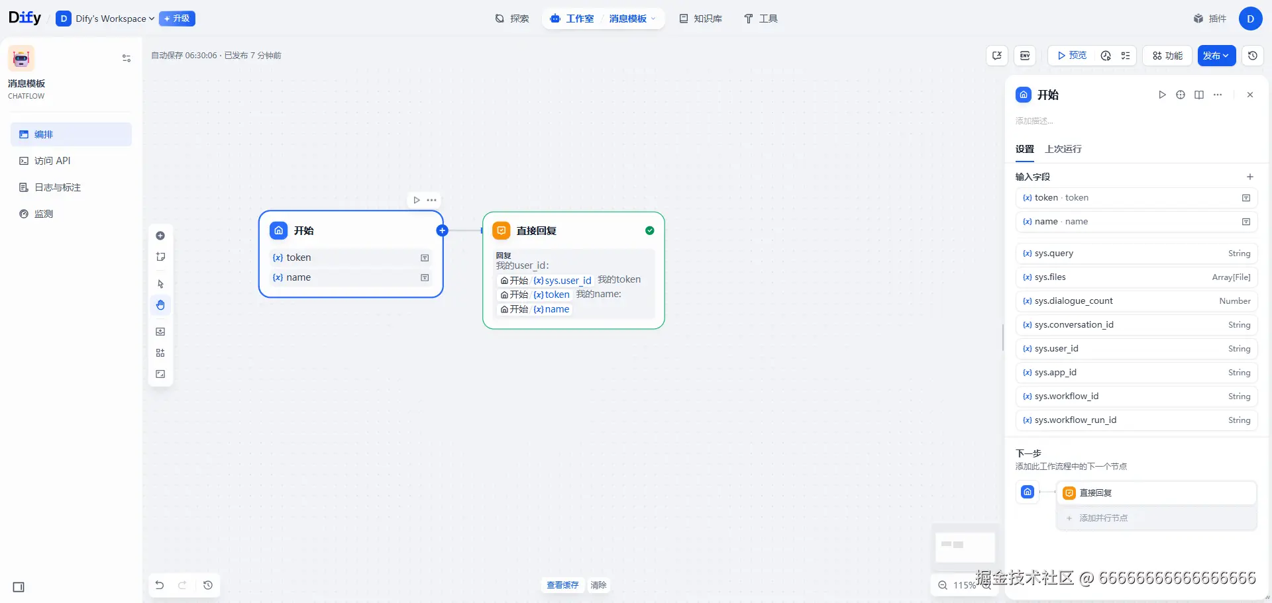Click the plus connector on 开始 node
The image size is (1272, 603).
click(x=443, y=230)
